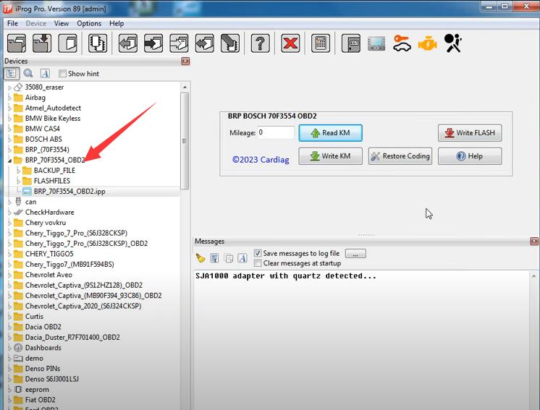Image resolution: width=540 pixels, height=410 pixels.
Task: Click the save-to-folder toolbar icon
Action: (x=42, y=43)
